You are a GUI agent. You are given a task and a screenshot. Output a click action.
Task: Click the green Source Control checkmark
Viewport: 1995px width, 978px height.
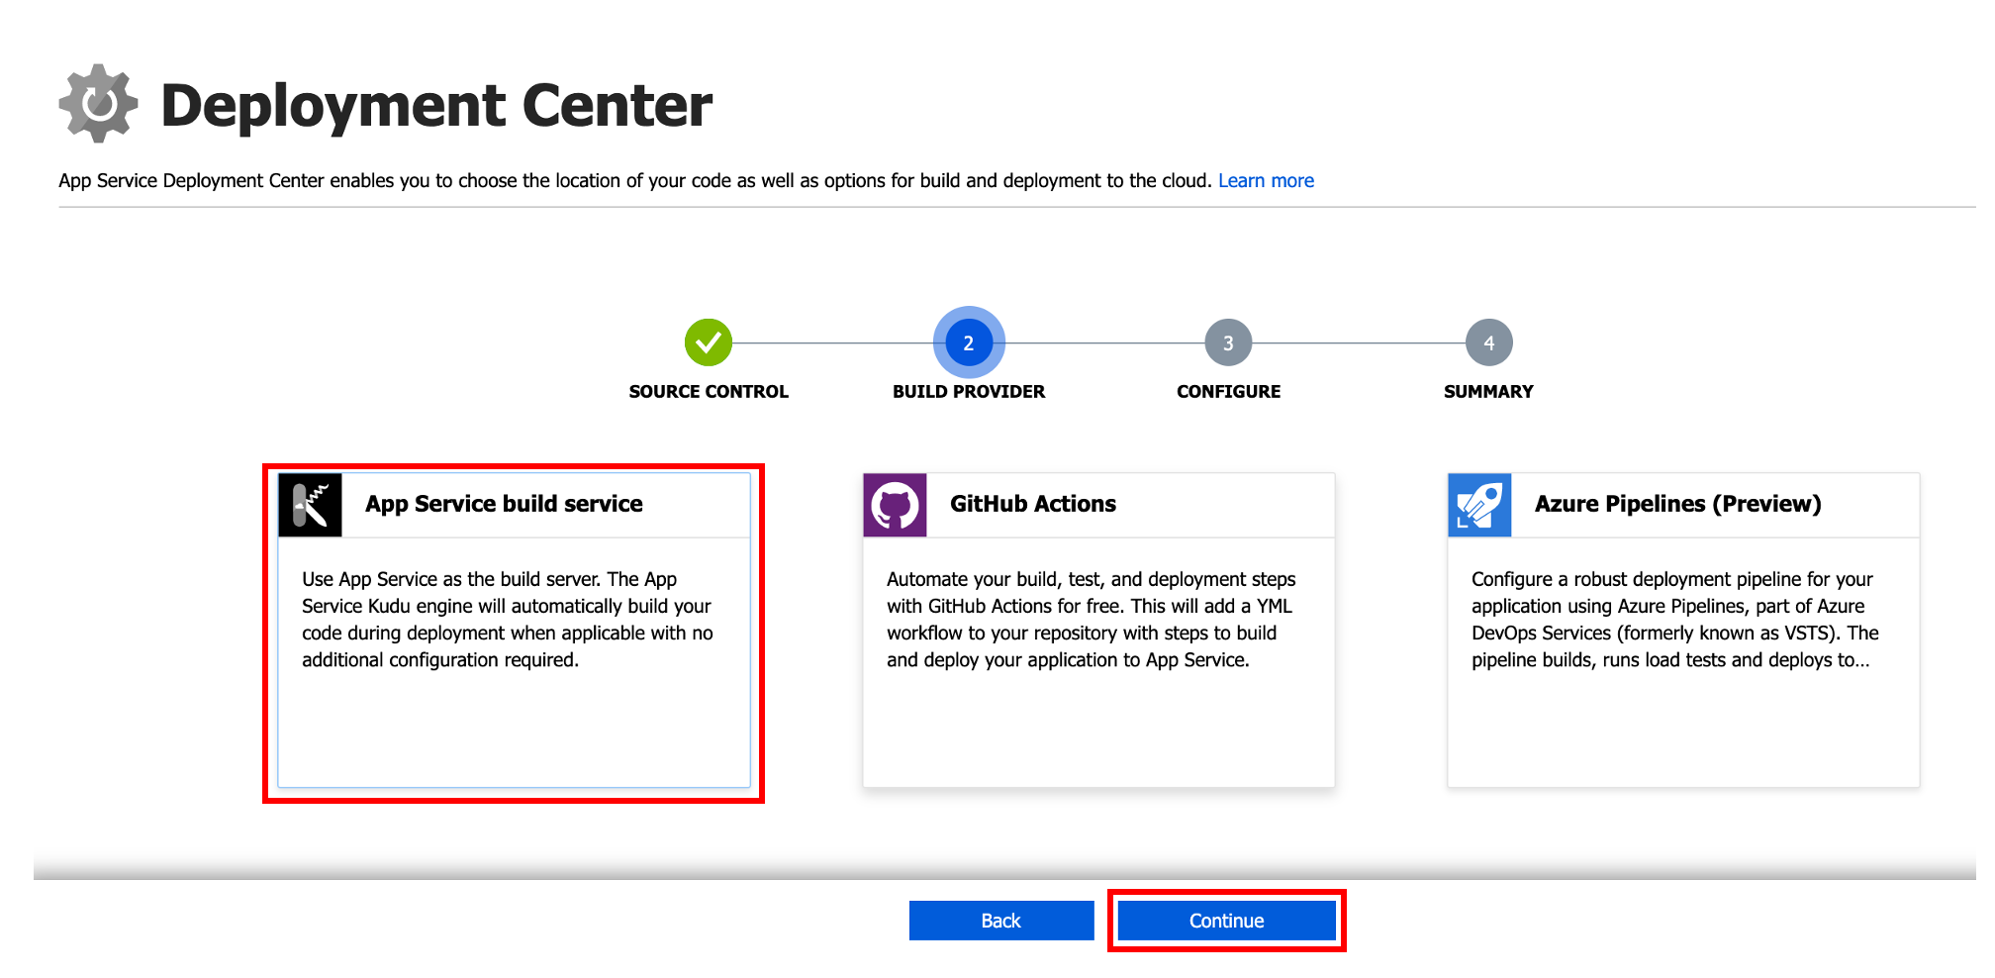709,342
